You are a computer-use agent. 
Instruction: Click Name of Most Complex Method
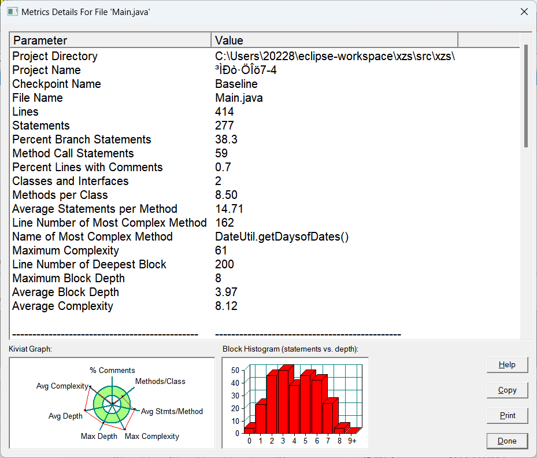tap(92, 237)
